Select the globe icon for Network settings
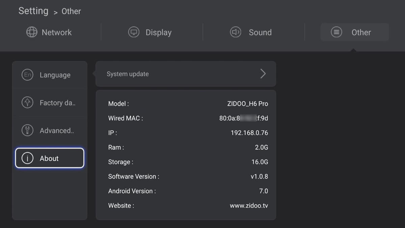 32,32
